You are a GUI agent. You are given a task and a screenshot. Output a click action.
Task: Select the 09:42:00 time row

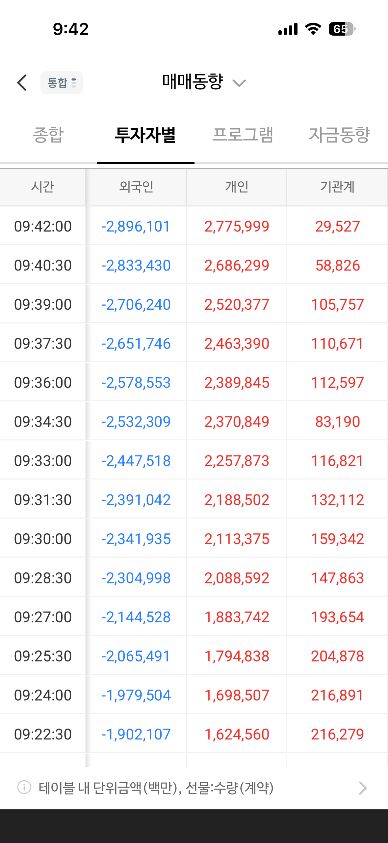pyautogui.click(x=194, y=226)
